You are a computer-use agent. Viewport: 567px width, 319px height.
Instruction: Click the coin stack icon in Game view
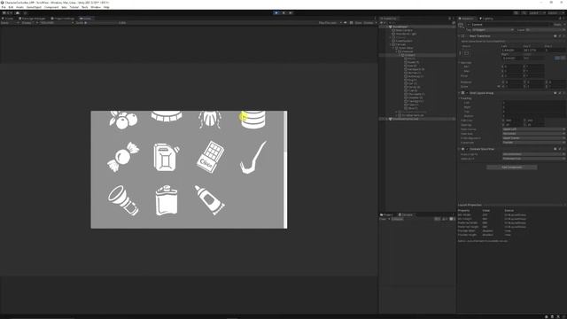(253, 120)
